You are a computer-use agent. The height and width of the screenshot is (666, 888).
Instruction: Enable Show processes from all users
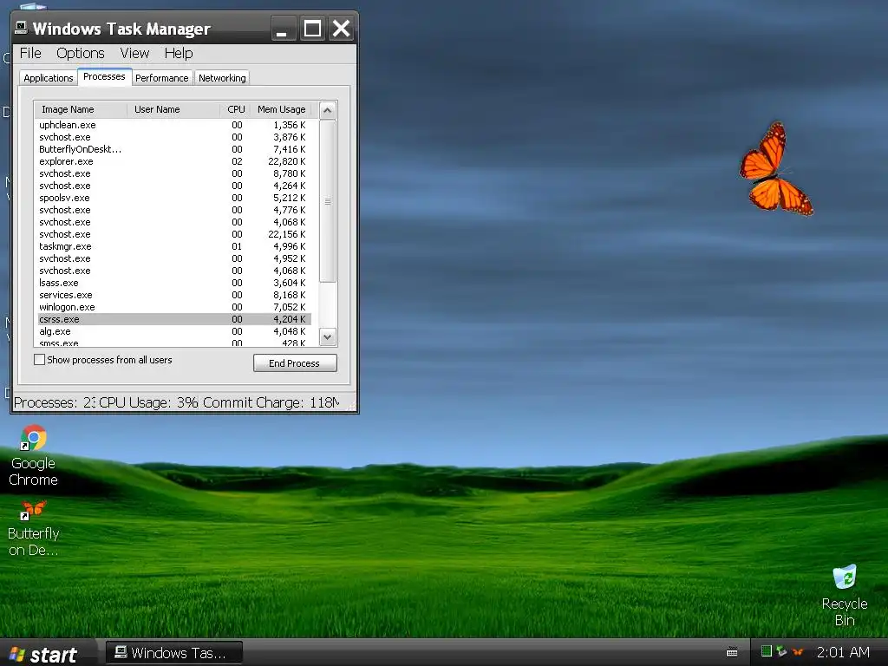coord(40,360)
